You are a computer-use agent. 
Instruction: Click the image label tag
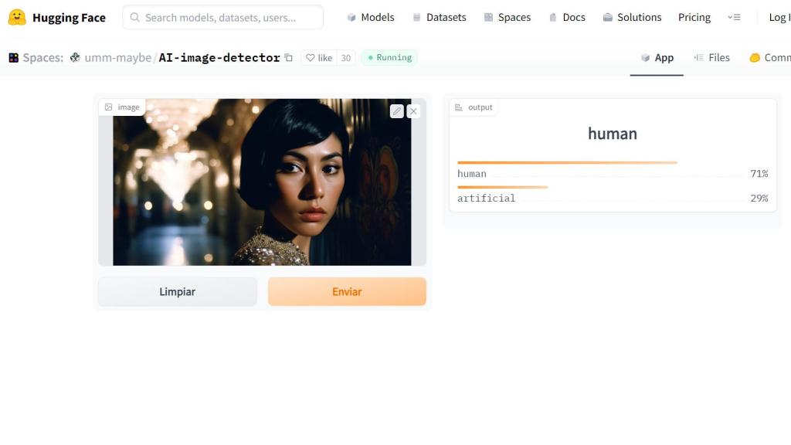(x=122, y=107)
